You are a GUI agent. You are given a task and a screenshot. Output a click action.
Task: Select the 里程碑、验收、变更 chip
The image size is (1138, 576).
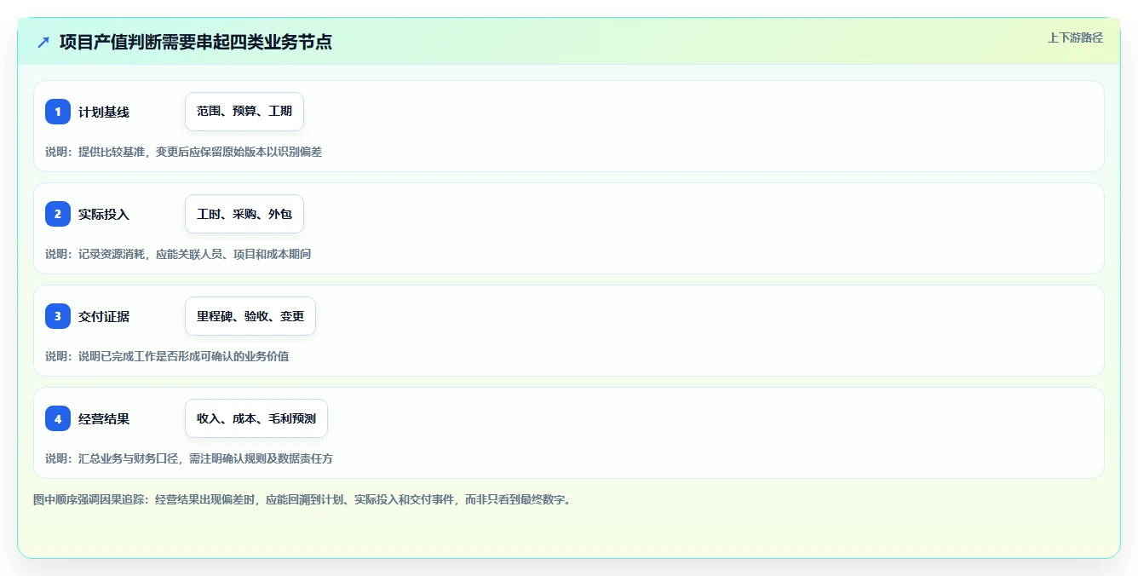tap(250, 316)
